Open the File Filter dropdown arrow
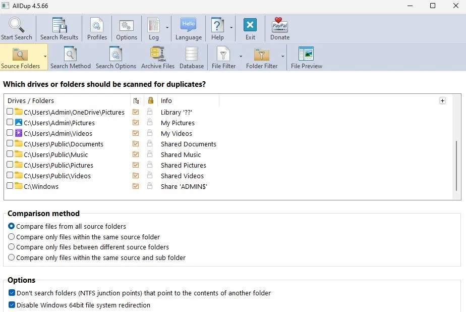This screenshot has width=466, height=312. (x=241, y=56)
